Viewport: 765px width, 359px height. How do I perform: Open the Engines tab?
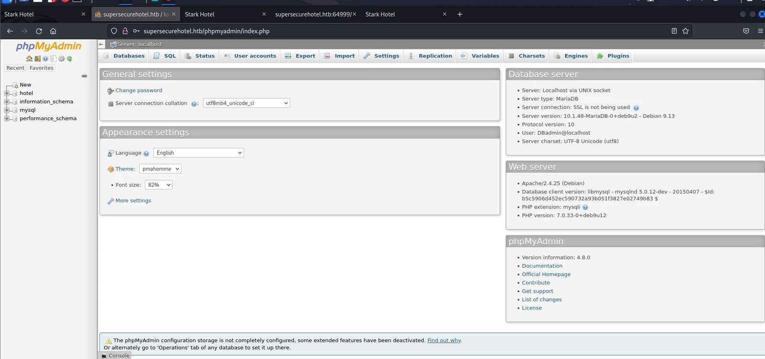571,56
